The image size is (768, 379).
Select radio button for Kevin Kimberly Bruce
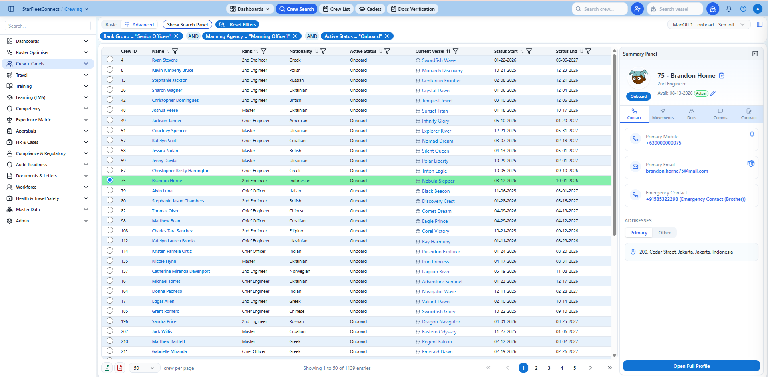[x=110, y=69]
